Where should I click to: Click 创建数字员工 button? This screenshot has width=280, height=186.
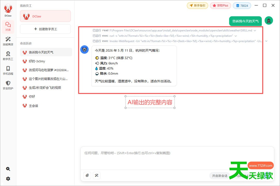pyautogui.click(x=45, y=29)
